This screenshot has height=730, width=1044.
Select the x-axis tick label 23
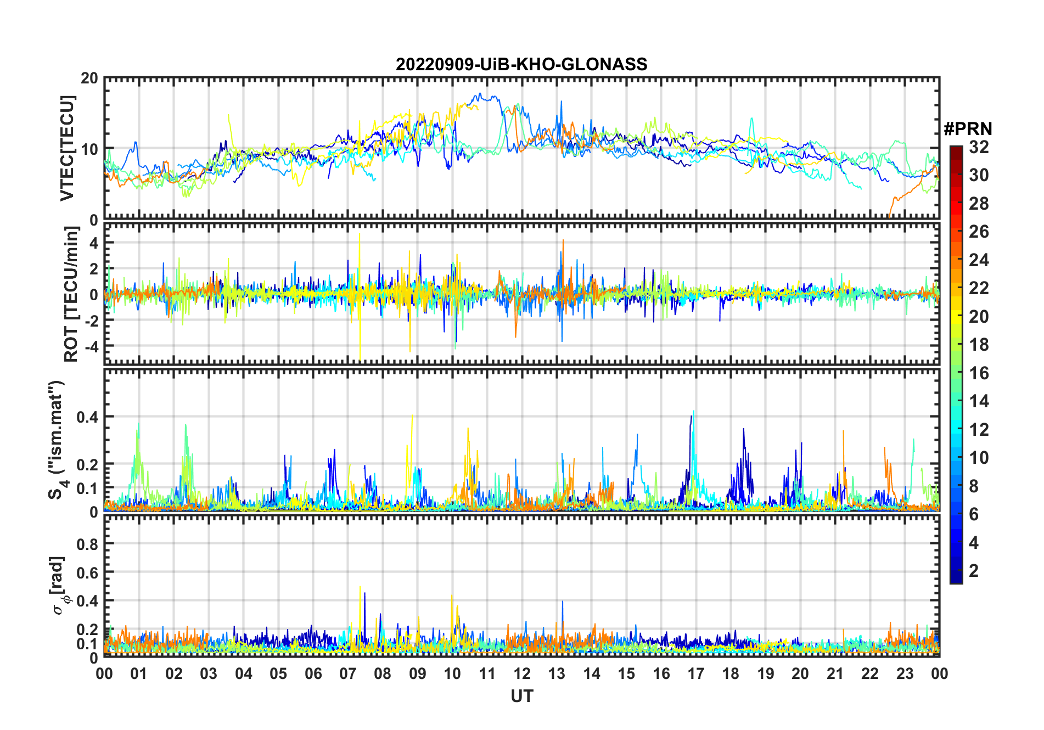pyautogui.click(x=905, y=673)
